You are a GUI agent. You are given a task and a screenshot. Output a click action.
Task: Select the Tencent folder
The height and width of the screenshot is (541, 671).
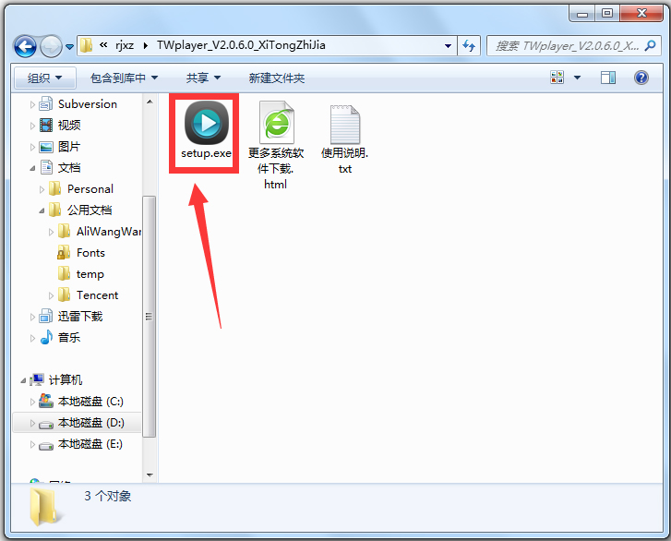pos(97,295)
